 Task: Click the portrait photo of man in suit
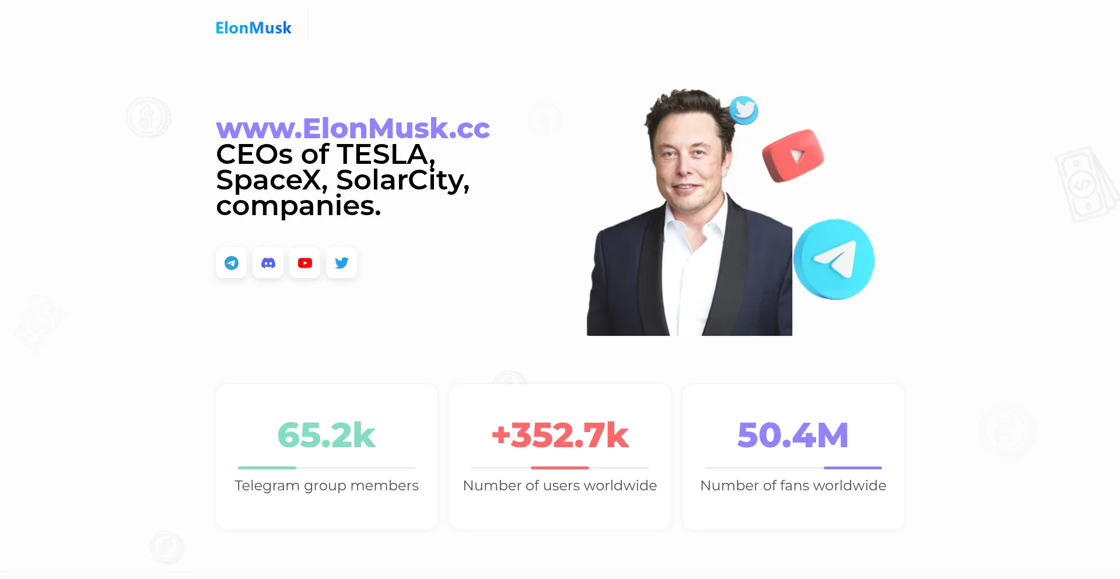(689, 222)
